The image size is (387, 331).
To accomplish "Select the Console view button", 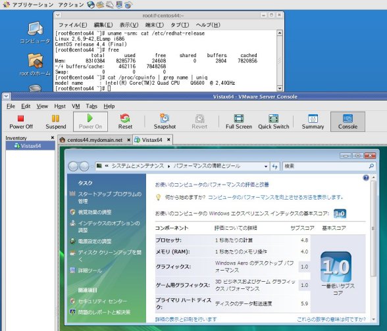I will (348, 122).
